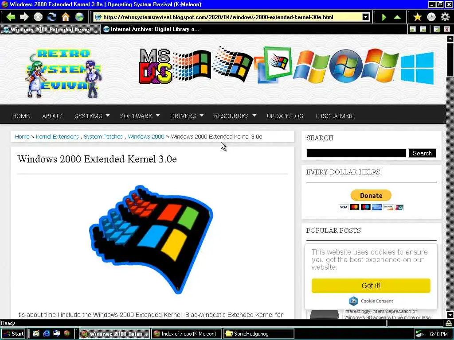Click the globe search icon next to Home

pyautogui.click(x=79, y=17)
